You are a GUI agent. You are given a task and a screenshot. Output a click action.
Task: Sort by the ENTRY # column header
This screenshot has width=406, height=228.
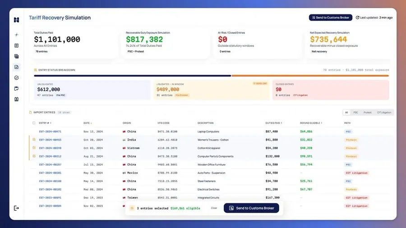tap(45, 123)
